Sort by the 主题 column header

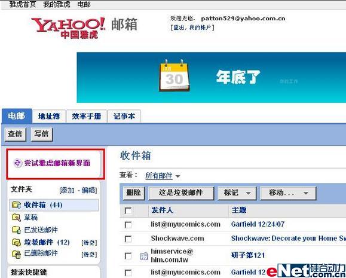pyautogui.click(x=239, y=210)
